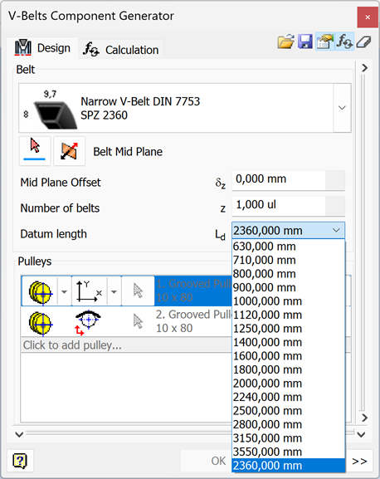The height and width of the screenshot is (479, 380).
Task: Select 1800,000 mm datum length
Action: (289, 369)
